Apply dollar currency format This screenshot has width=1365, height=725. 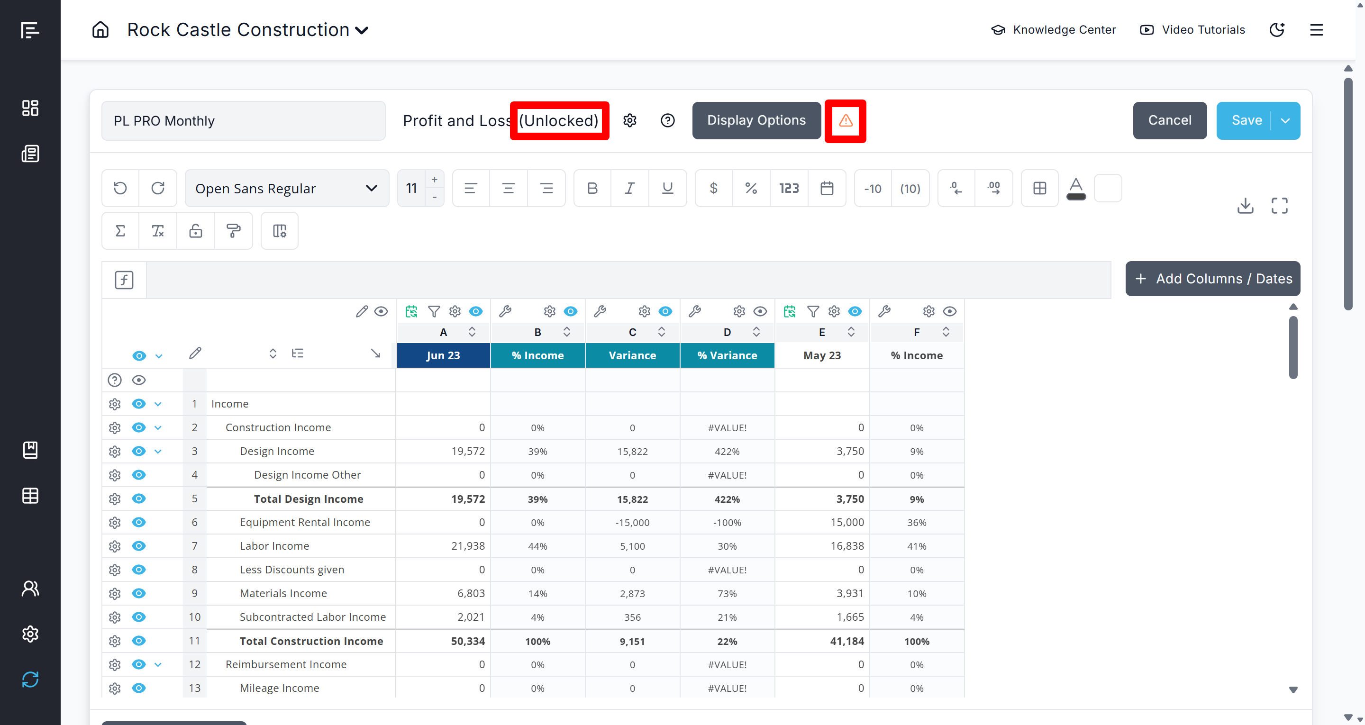tap(713, 188)
